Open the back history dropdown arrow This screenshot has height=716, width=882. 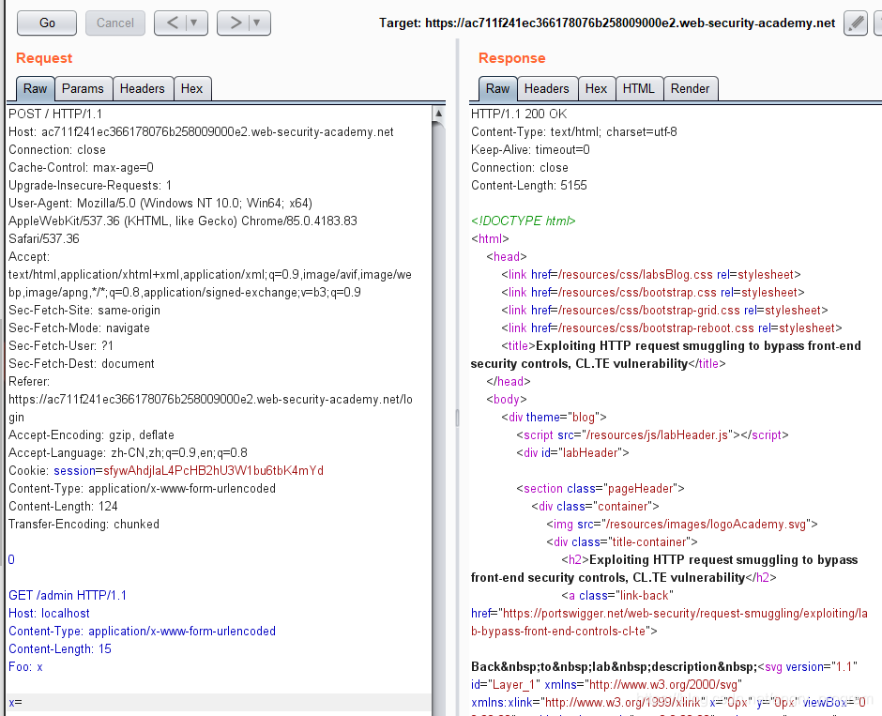click(x=194, y=23)
